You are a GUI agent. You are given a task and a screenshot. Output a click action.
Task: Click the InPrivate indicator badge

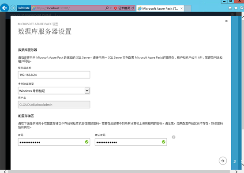(x=24, y=8)
